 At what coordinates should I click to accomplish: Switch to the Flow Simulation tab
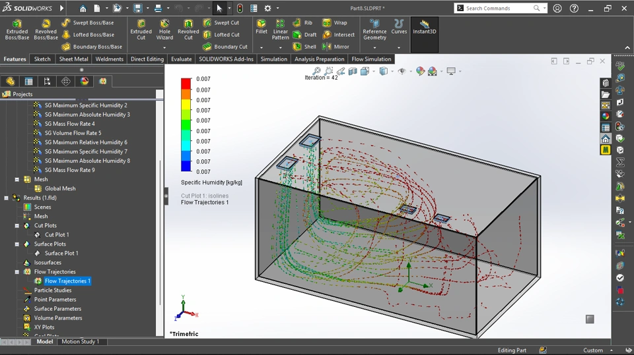(x=371, y=59)
